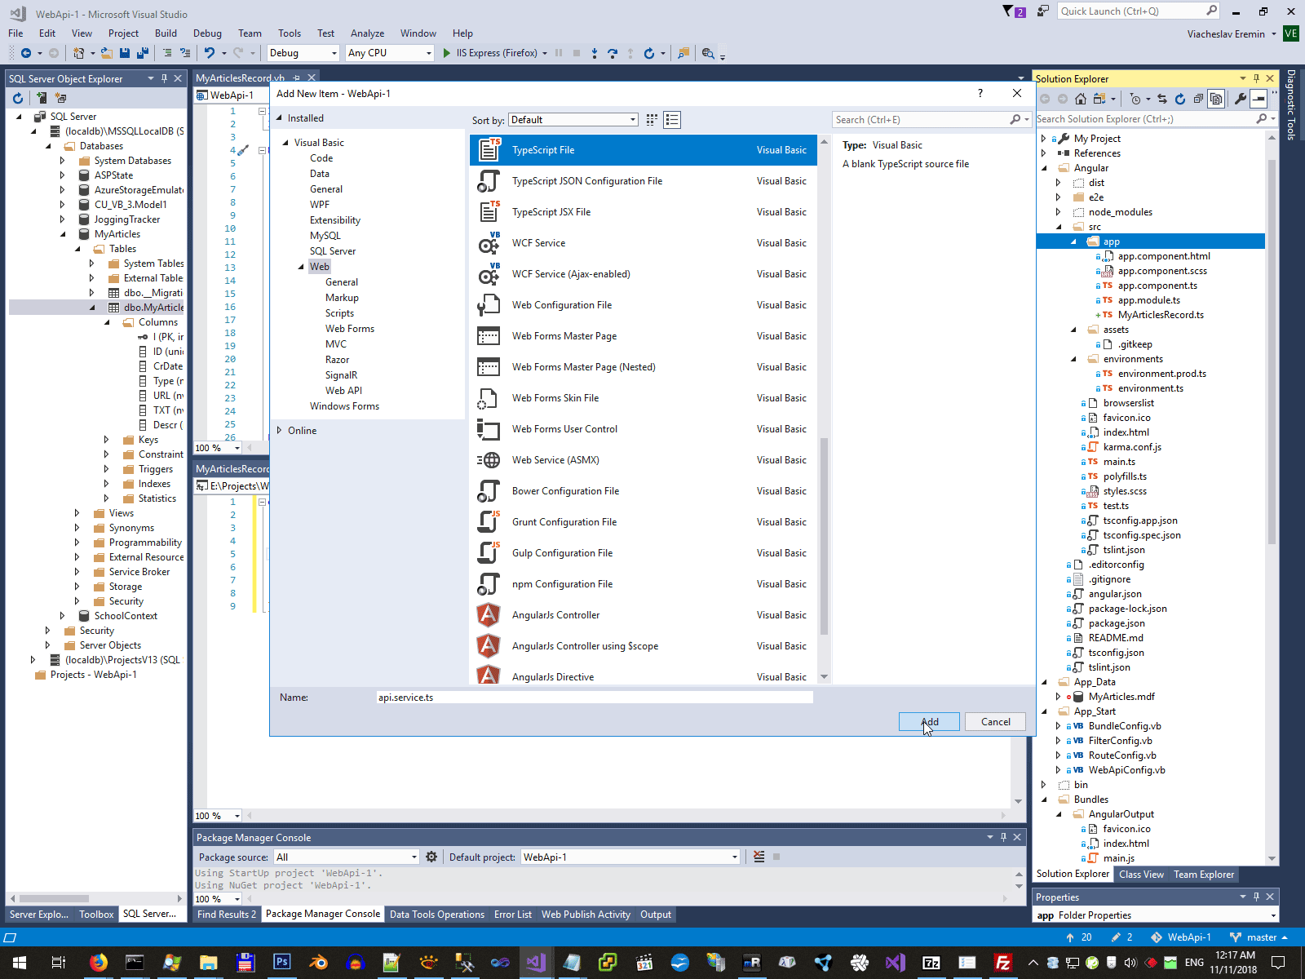
Task: Switch dialog to small icons grid view
Action: pyautogui.click(x=652, y=120)
